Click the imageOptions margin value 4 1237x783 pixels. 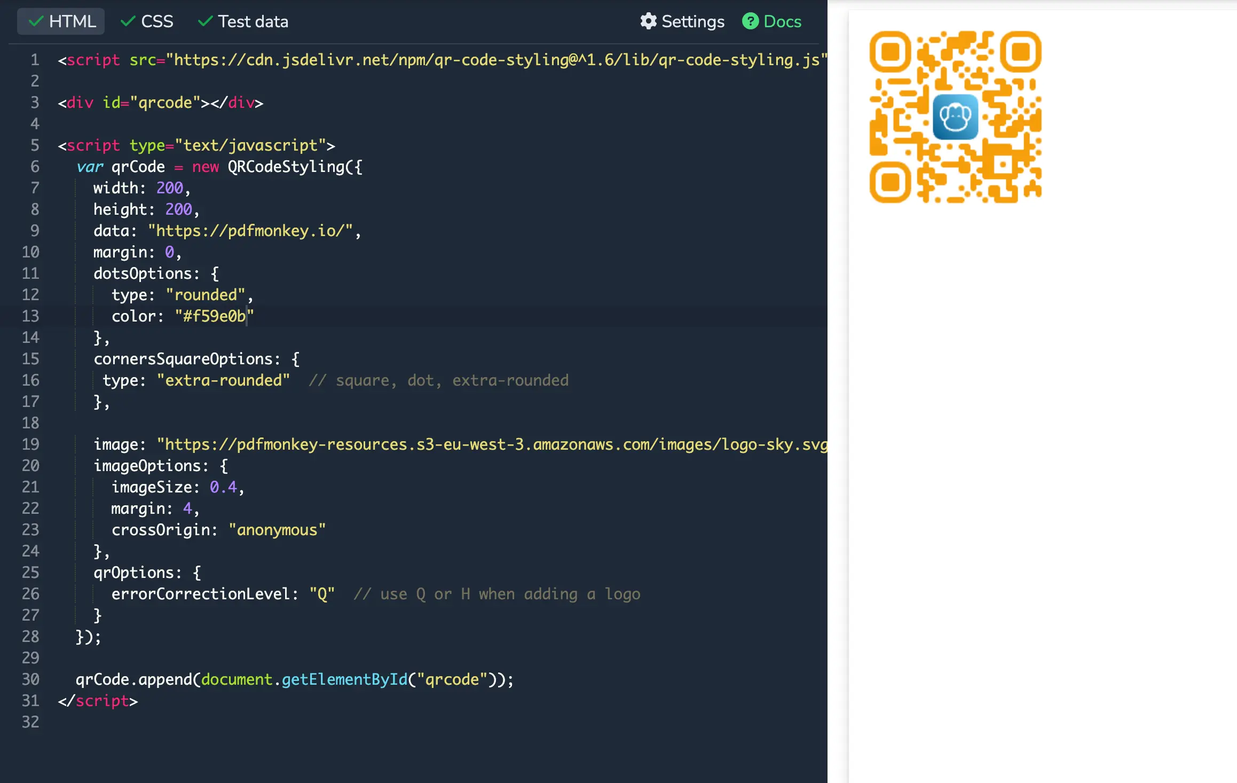click(187, 508)
